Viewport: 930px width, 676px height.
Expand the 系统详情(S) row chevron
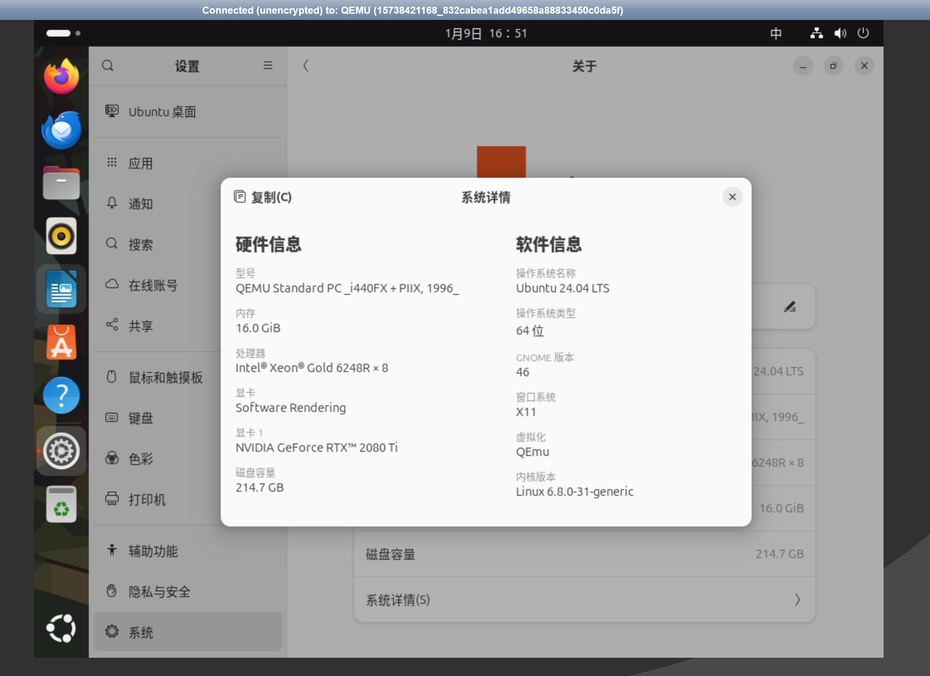click(x=797, y=600)
